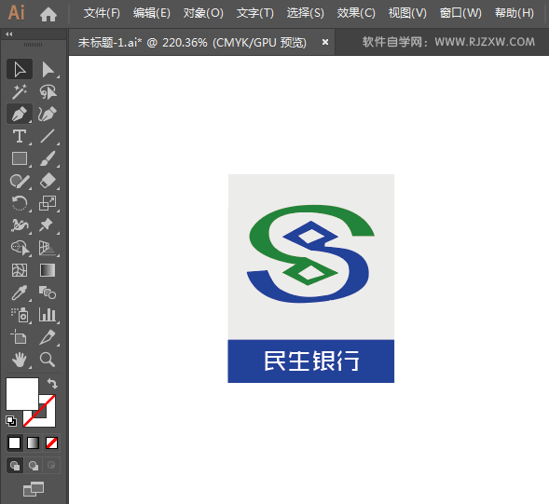Open the 编辑(E) menu
549x504 pixels.
152,13
